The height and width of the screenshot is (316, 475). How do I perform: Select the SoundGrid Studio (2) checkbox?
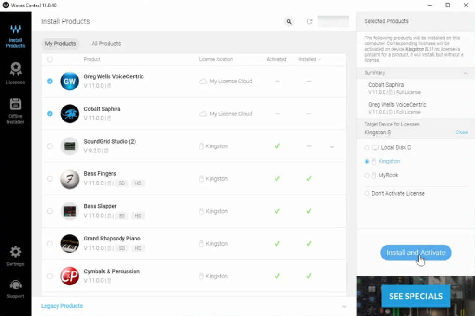pos(50,146)
